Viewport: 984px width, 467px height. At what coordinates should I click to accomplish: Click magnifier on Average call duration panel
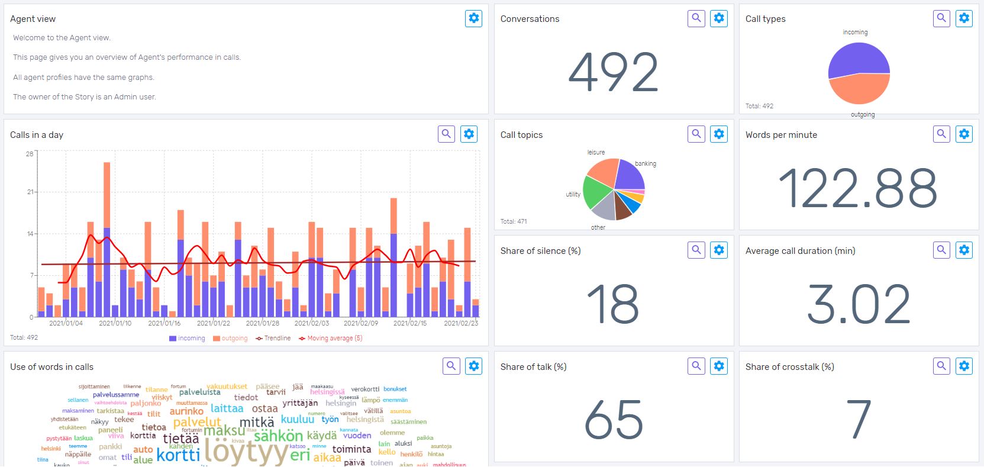tap(941, 250)
